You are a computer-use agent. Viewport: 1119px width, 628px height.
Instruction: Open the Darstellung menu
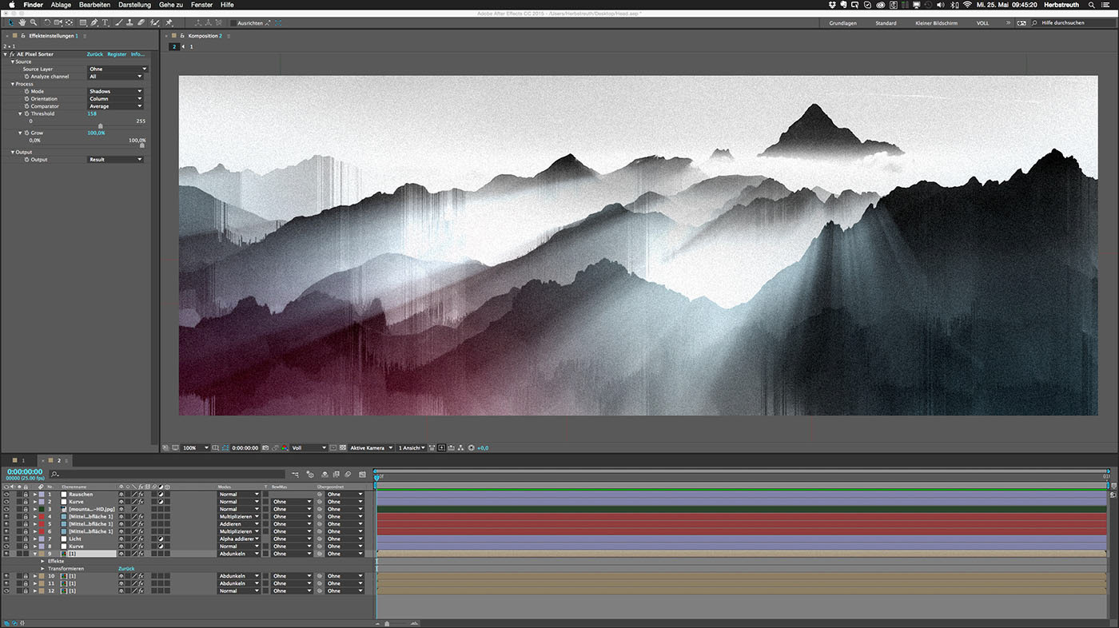click(x=134, y=5)
